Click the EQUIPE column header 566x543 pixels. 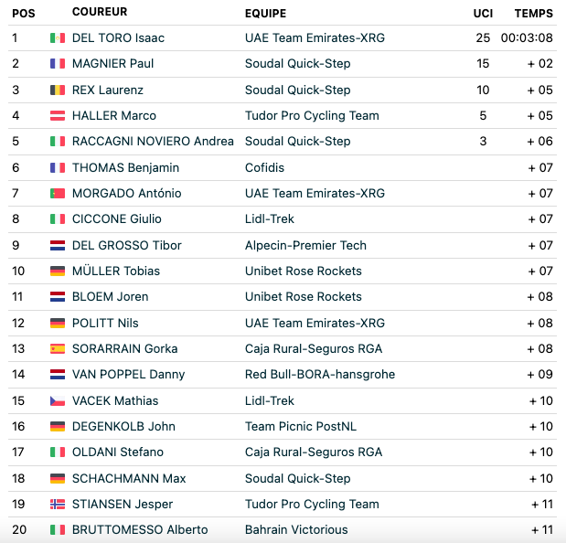click(x=266, y=14)
